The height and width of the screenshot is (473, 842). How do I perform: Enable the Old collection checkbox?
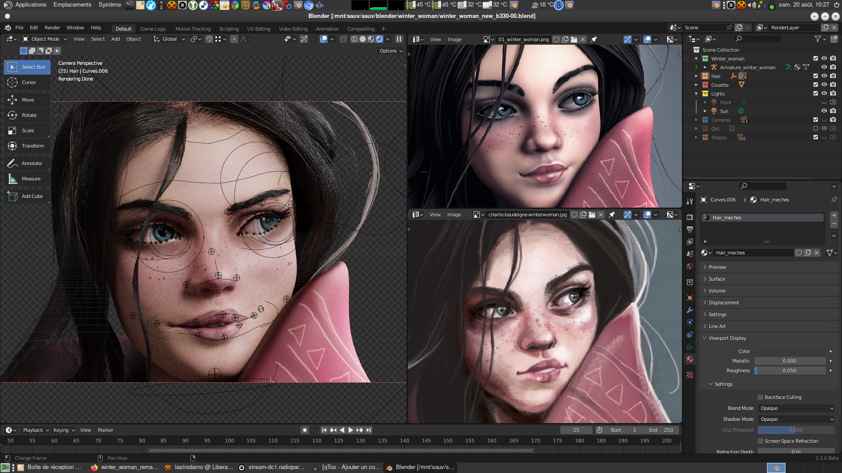(x=816, y=128)
